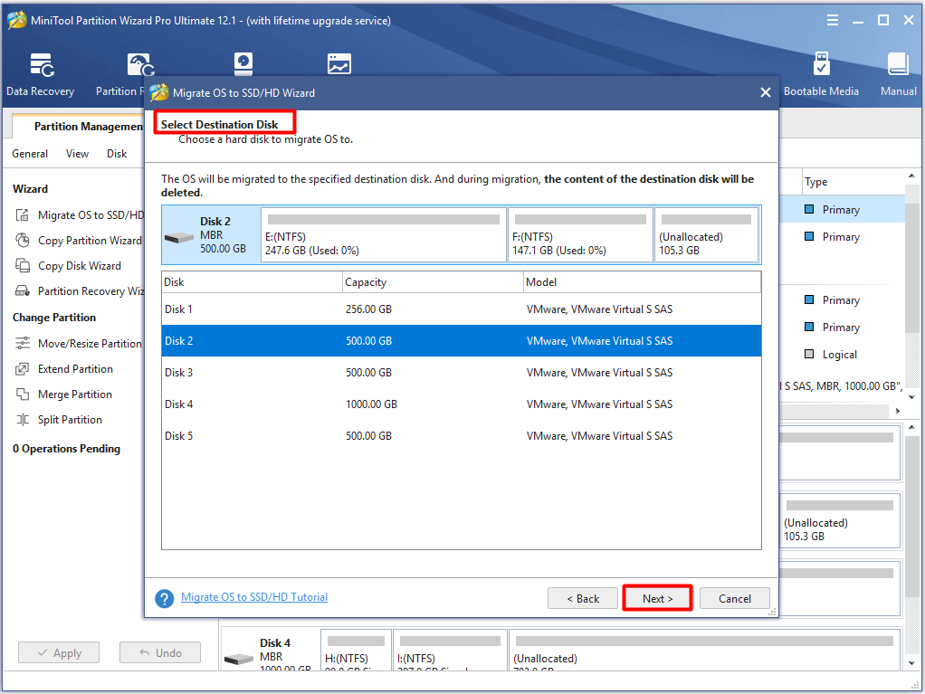Click Extend Partition label
The width and height of the screenshot is (925, 694).
[x=75, y=369]
